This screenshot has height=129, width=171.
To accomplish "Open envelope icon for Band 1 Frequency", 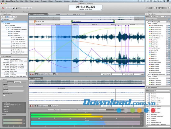I will pyautogui.click(x=167, y=27).
